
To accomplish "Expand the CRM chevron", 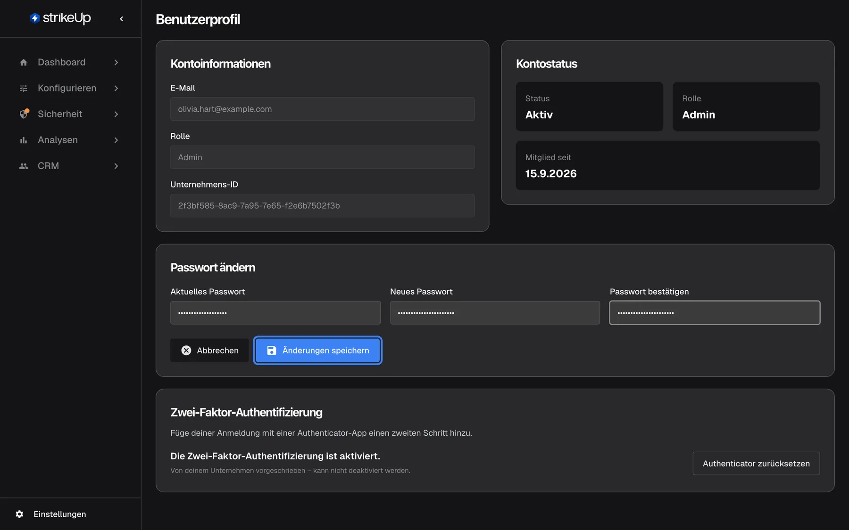I will 116,166.
